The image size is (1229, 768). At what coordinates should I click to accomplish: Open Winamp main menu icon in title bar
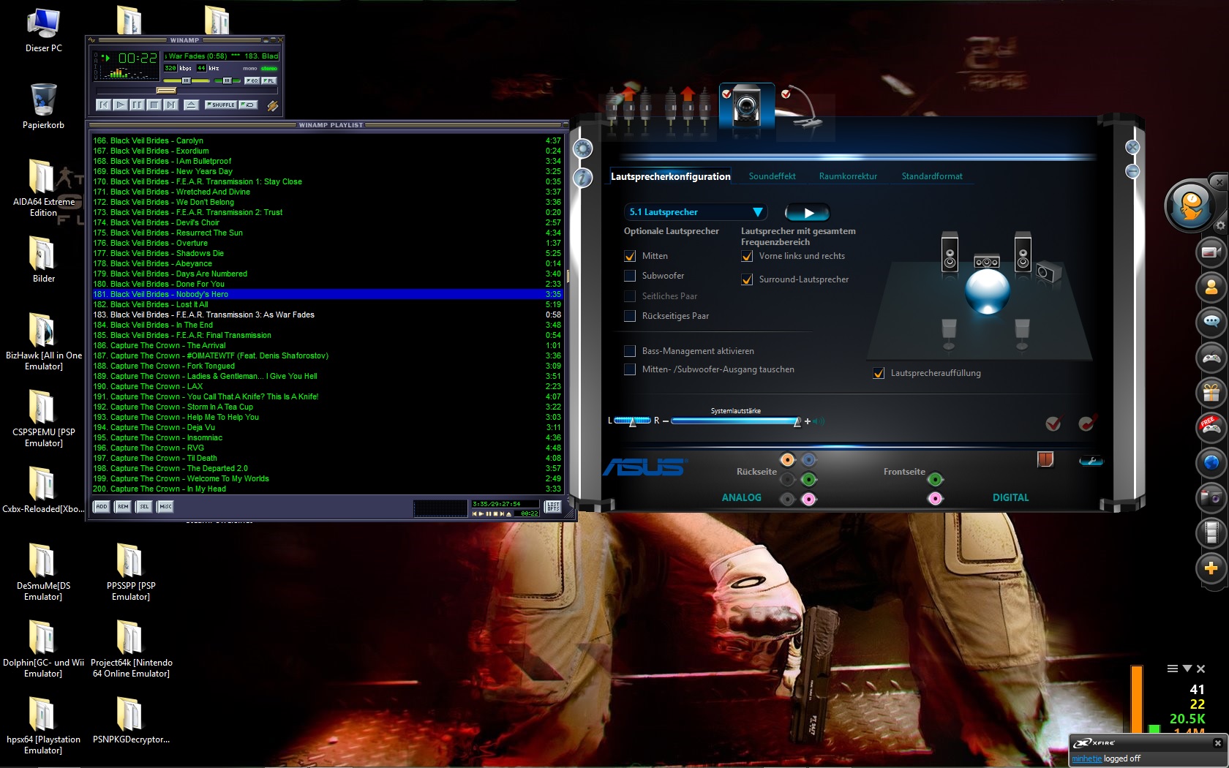pyautogui.click(x=92, y=40)
